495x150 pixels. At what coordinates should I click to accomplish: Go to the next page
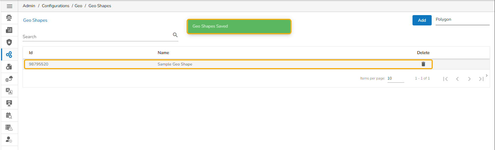pyautogui.click(x=469, y=79)
